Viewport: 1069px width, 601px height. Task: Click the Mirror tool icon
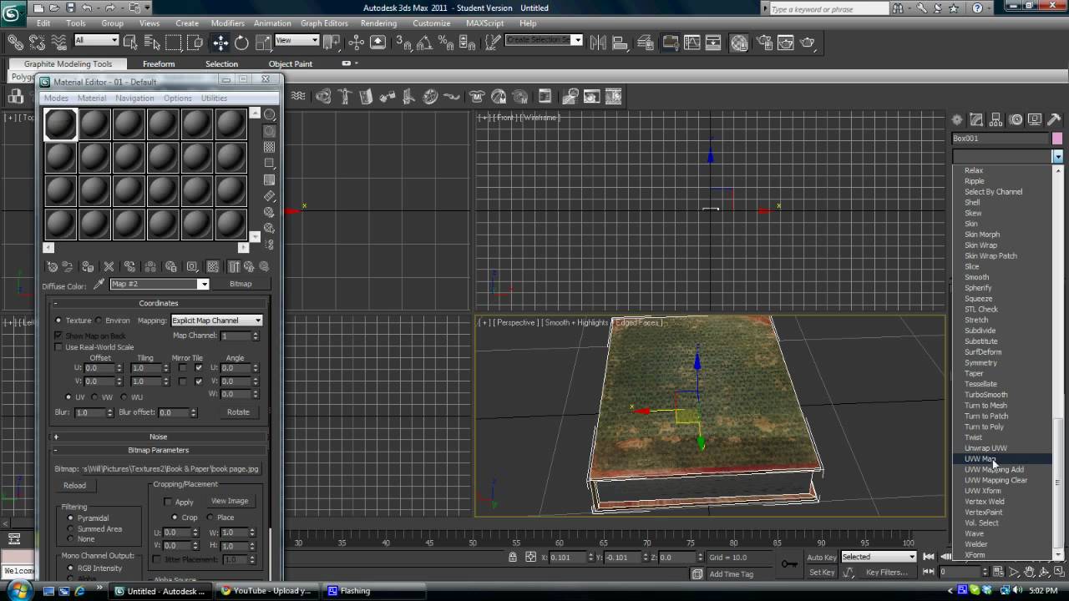coord(598,43)
